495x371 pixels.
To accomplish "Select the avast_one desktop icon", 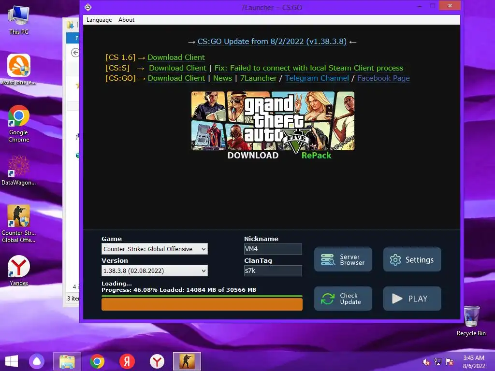I will pyautogui.click(x=19, y=70).
